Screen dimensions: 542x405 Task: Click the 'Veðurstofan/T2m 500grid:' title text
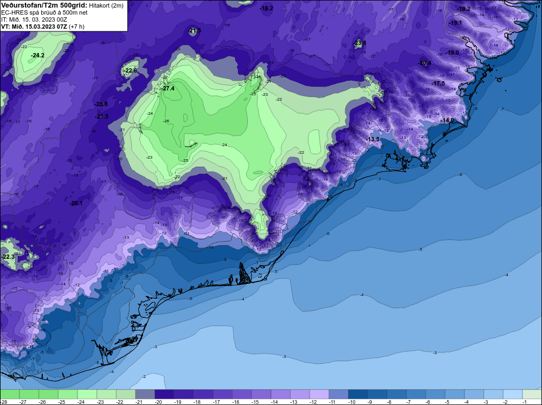[44, 5]
